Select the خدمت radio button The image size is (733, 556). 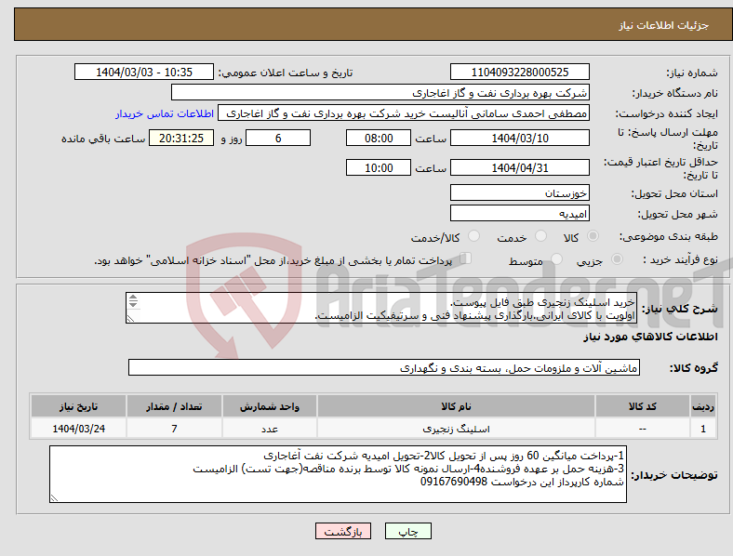[x=540, y=236]
